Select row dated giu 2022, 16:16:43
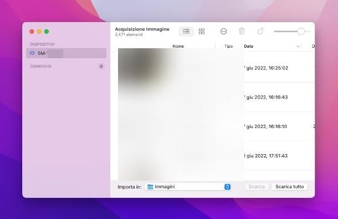 point(213,97)
